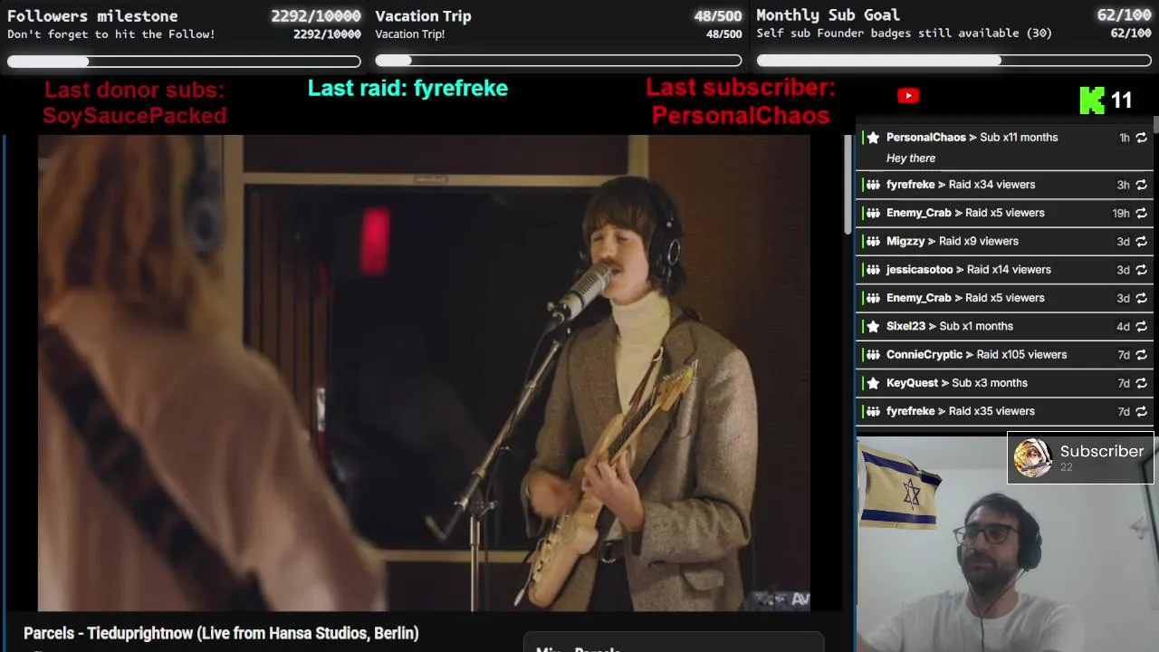Click the star icon beside KeyQuest

tap(873, 383)
